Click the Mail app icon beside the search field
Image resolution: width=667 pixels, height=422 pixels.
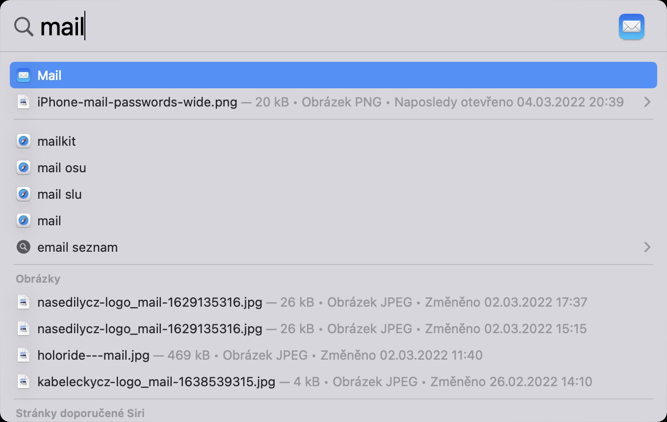631,26
